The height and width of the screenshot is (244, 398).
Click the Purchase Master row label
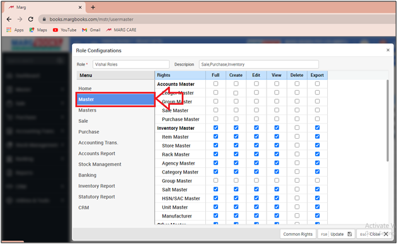tap(181, 119)
